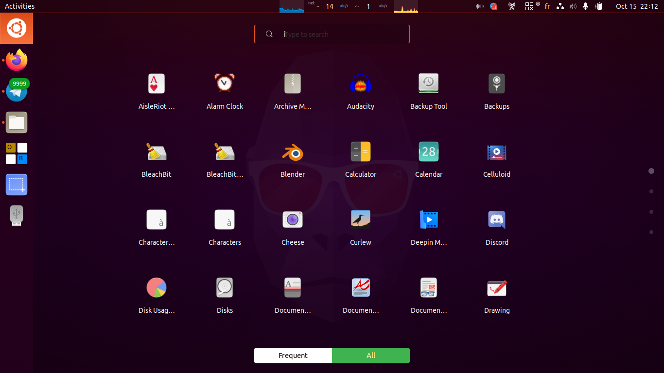
Task: Open the Discord application
Action: pos(497,227)
